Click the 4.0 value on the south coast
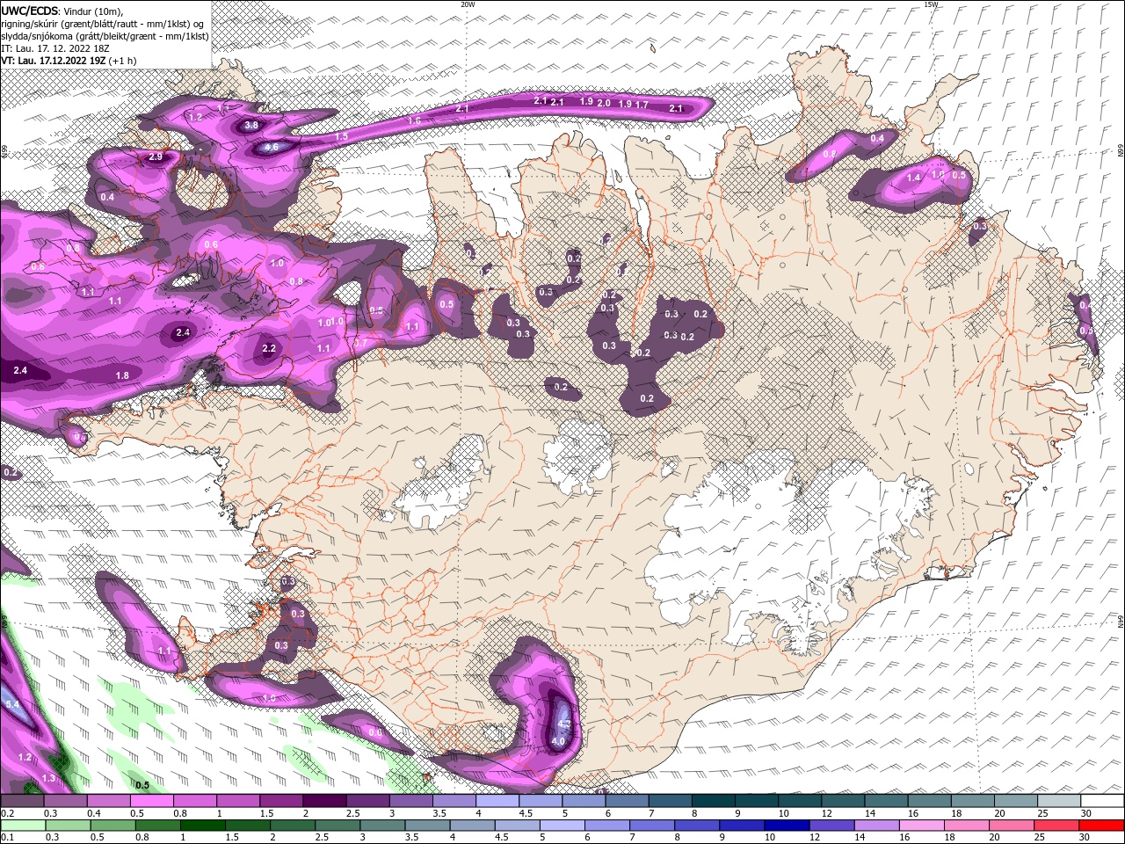1125x844 pixels. click(x=558, y=741)
